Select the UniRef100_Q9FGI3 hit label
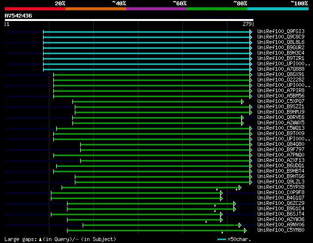 [281, 31]
